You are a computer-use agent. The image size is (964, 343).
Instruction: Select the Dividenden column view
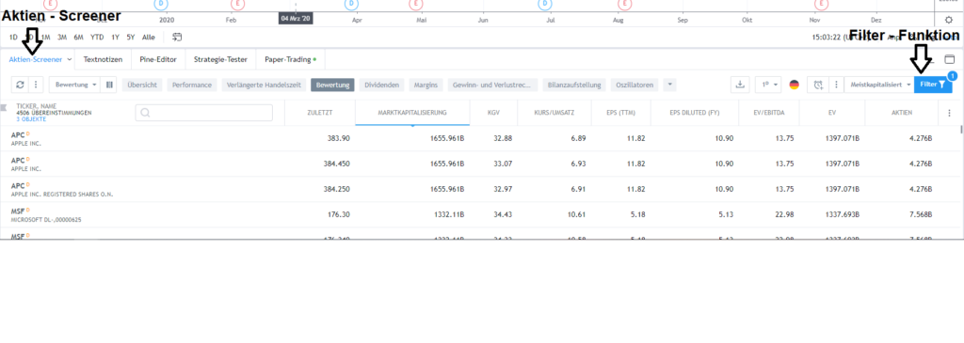382,85
